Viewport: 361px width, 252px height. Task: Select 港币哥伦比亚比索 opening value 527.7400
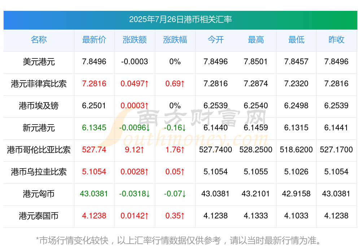(x=216, y=150)
